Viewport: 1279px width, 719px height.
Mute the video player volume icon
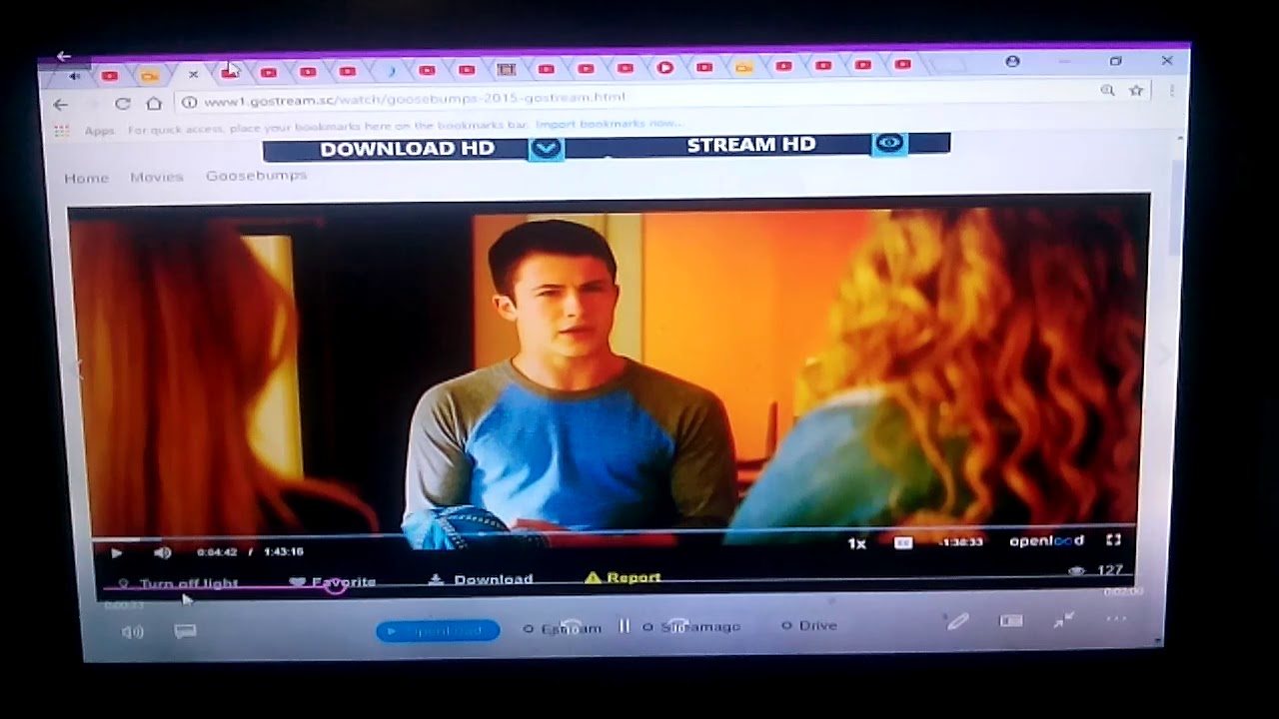(162, 552)
